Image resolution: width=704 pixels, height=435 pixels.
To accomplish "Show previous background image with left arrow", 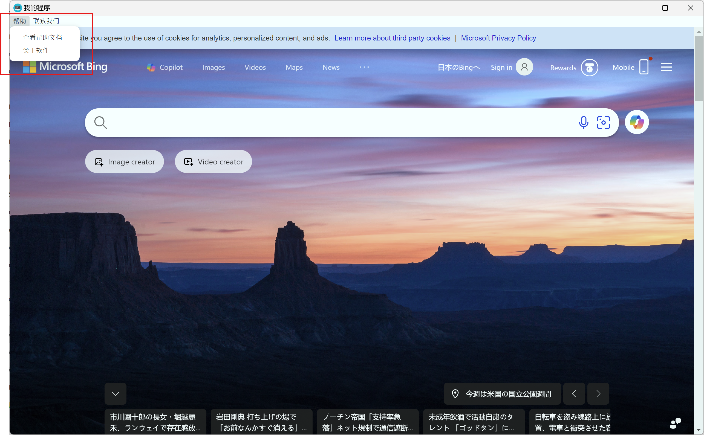I will (x=574, y=394).
